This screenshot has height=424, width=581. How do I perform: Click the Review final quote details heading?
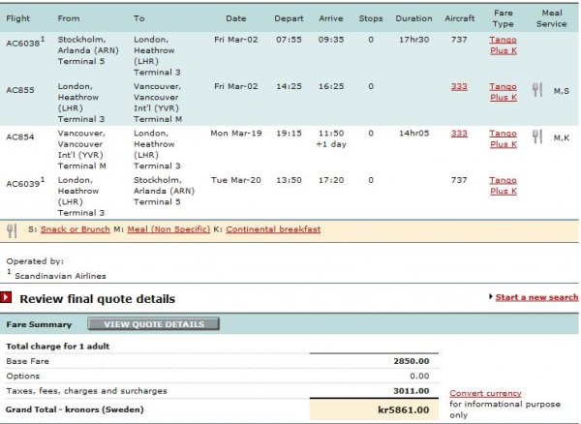click(97, 299)
